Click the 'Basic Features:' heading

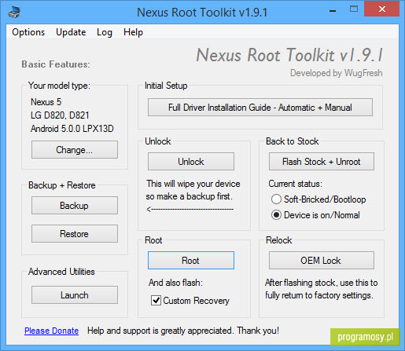tap(56, 64)
